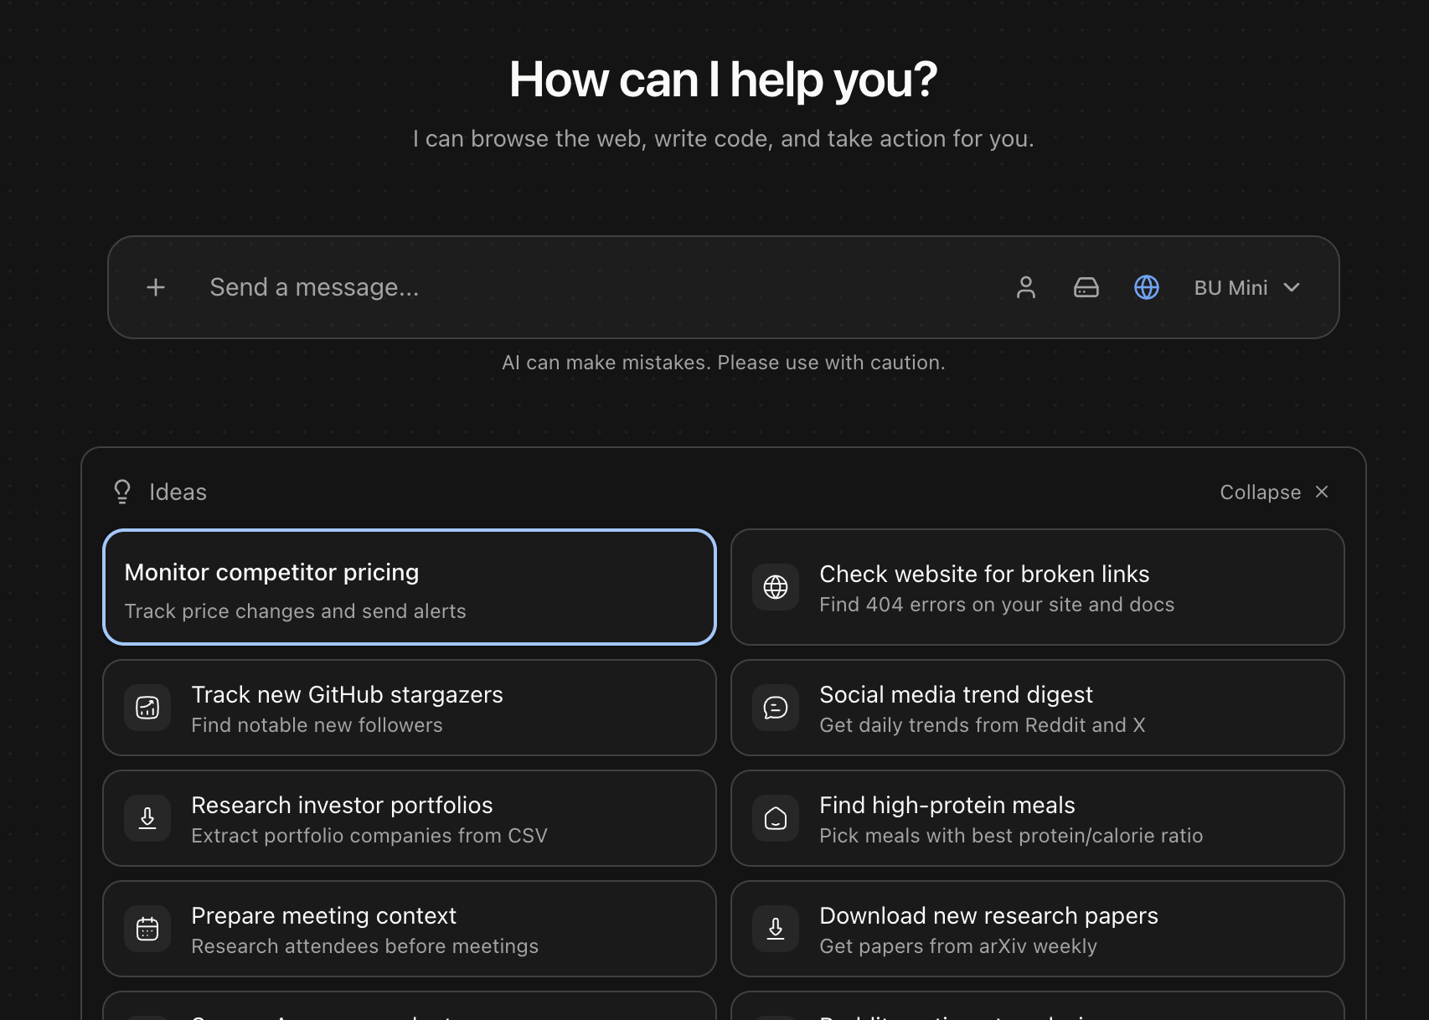Dismiss Ideas with the X button
The image size is (1429, 1020).
click(1322, 492)
